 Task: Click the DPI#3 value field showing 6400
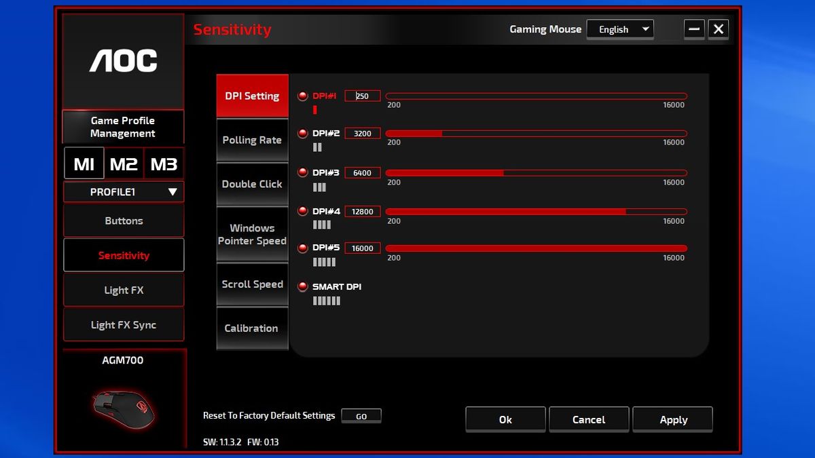click(363, 172)
